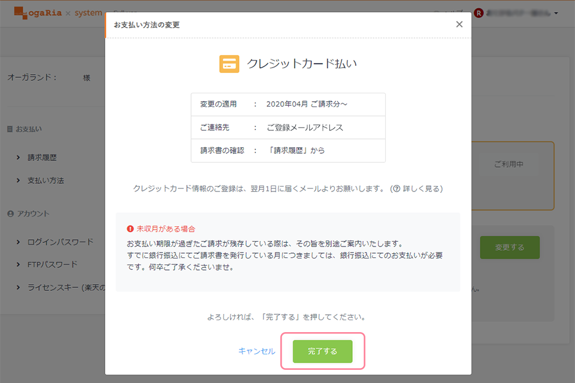Click the 「請求履歴」から text
The width and height of the screenshot is (575, 383).
(x=296, y=150)
